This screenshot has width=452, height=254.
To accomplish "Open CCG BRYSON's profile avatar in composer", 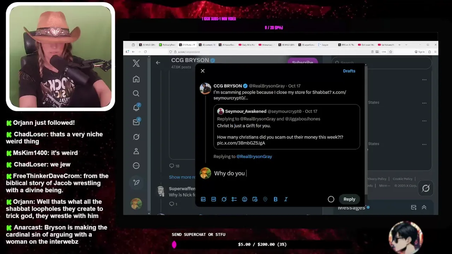I will click(x=206, y=89).
